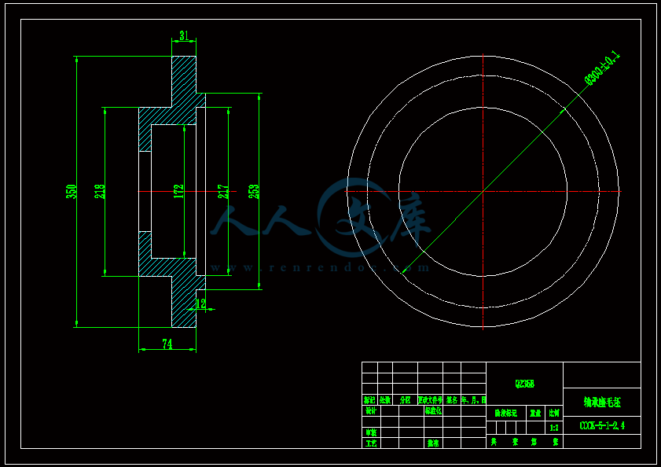Select the 350 height dimension text
The width and height of the screenshot is (661, 467).
[72, 192]
